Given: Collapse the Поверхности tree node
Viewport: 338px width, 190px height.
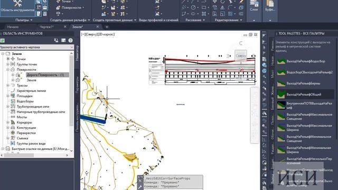Looking at the screenshot, I should coord(8,70).
